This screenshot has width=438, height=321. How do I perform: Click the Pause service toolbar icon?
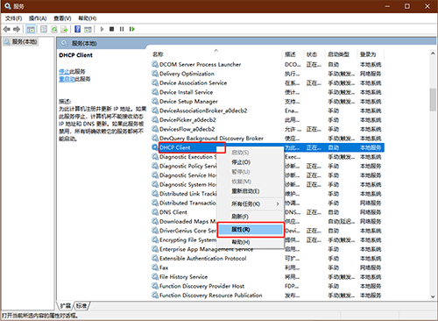[x=122, y=29]
